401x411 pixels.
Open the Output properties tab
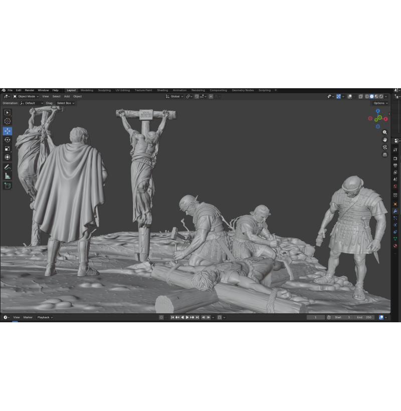[395, 165]
